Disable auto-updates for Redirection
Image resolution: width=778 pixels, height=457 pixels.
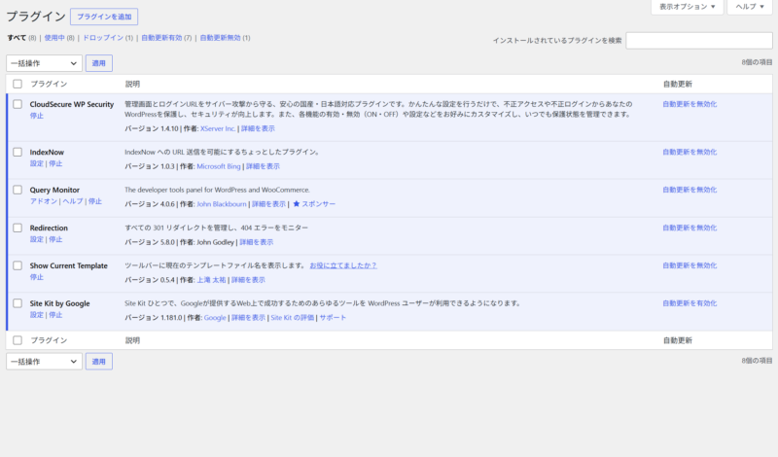pos(690,228)
